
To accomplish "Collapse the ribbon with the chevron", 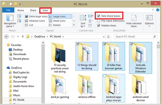I will click(153, 10).
